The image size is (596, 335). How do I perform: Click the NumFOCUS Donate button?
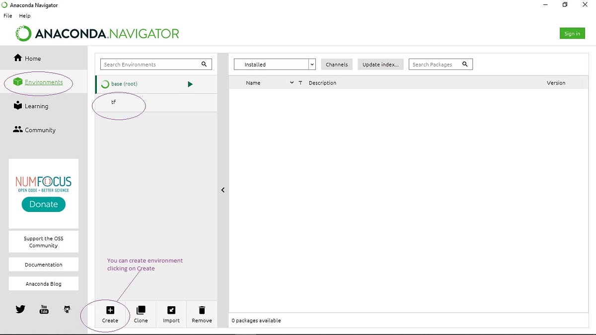pyautogui.click(x=44, y=204)
